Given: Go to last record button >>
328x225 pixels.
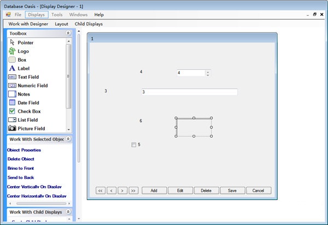Looking at the screenshot, I should 133,191.
